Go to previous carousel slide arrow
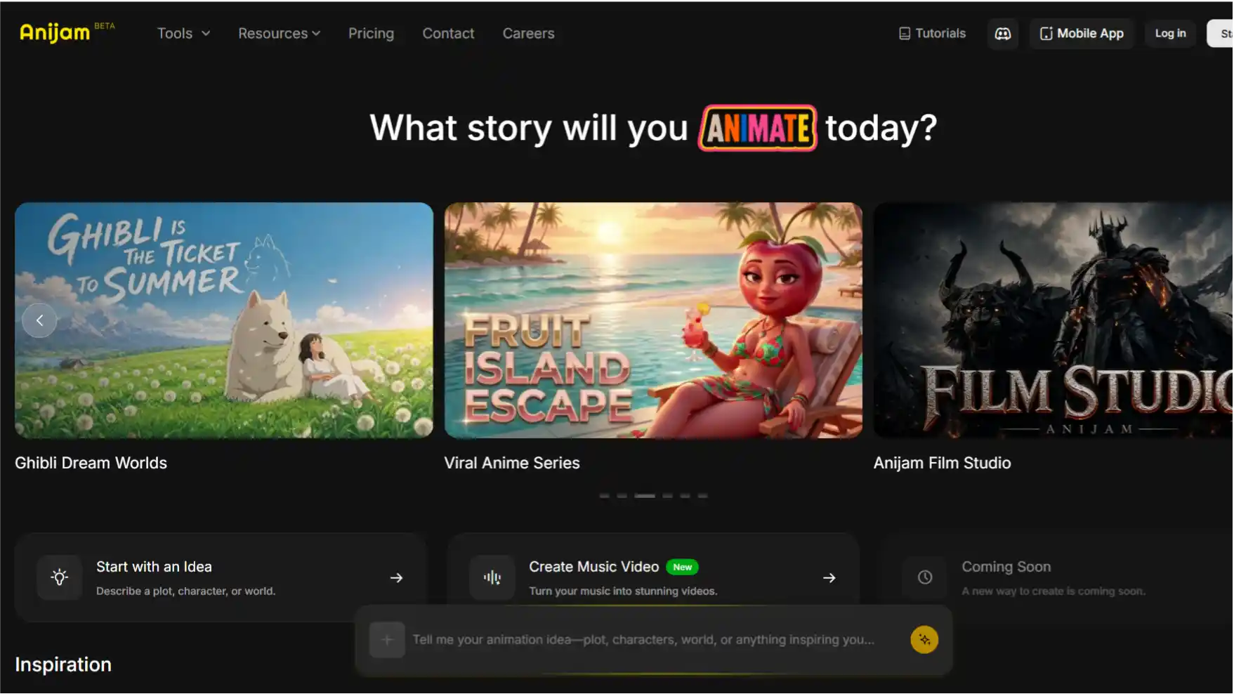Screen dimensions: 1234x694 (40, 320)
